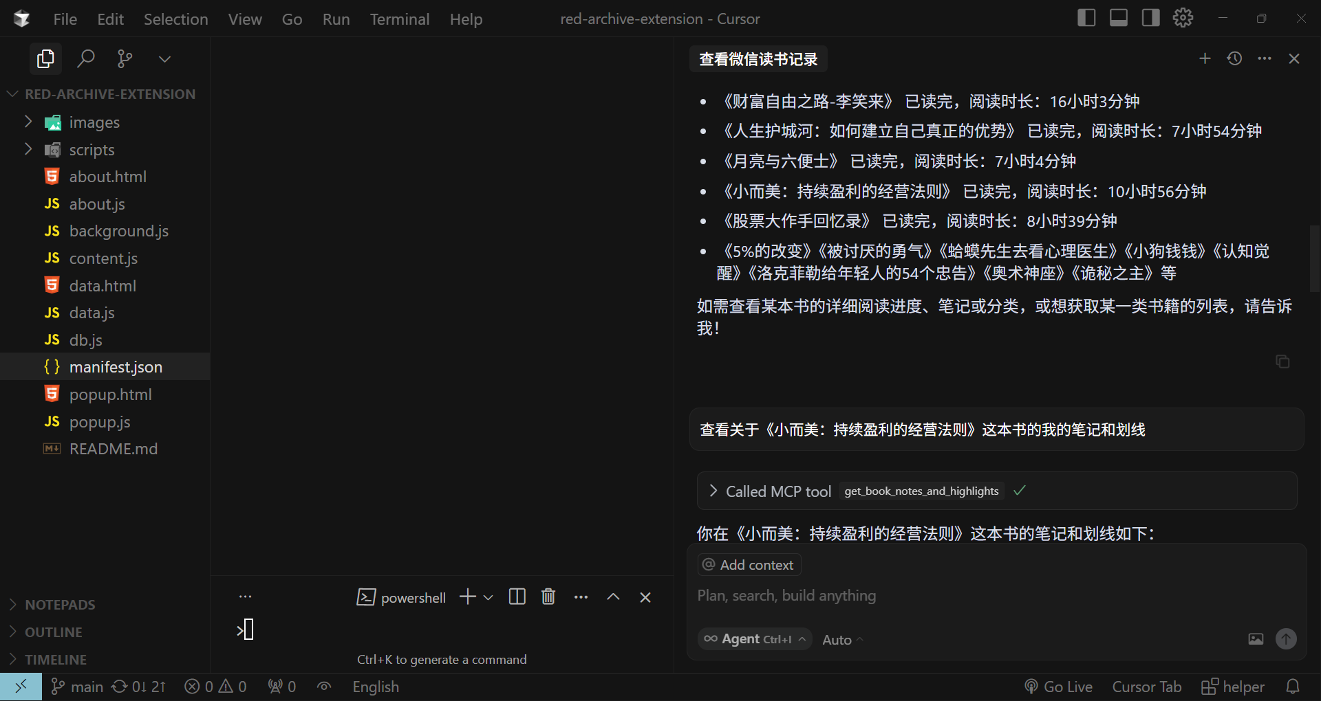Open the Explorer view icon
The image size is (1321, 701).
click(45, 59)
